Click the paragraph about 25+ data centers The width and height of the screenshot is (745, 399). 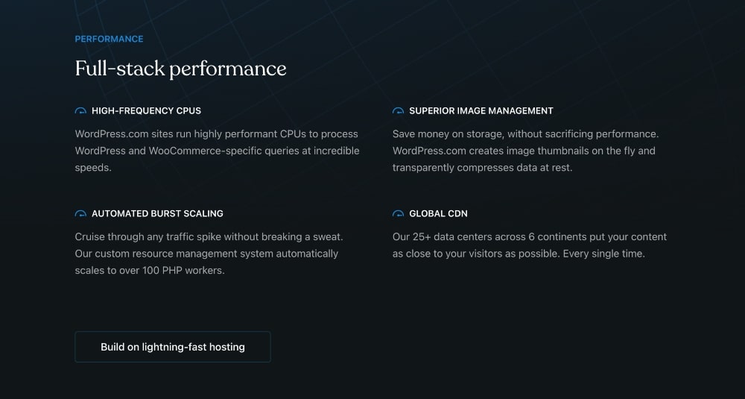(529, 245)
